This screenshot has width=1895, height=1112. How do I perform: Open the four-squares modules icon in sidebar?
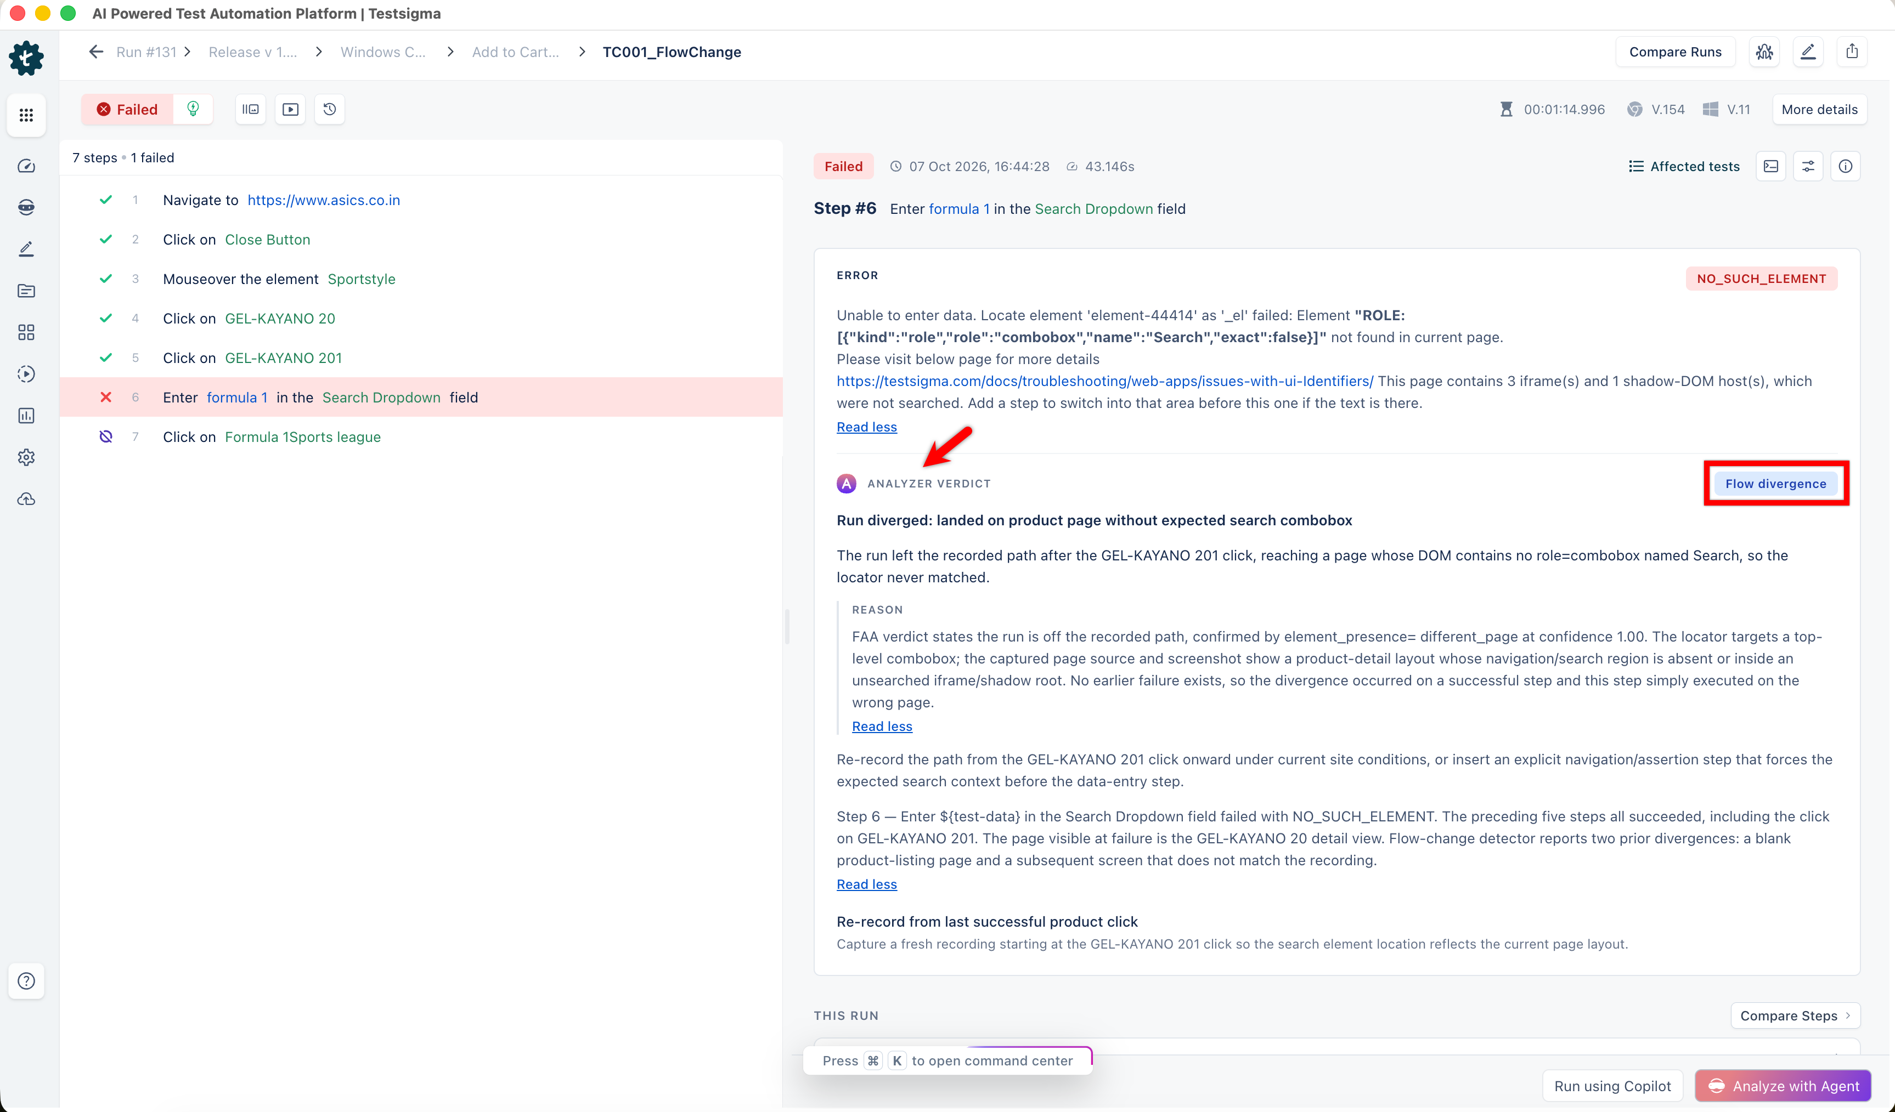[x=26, y=332]
